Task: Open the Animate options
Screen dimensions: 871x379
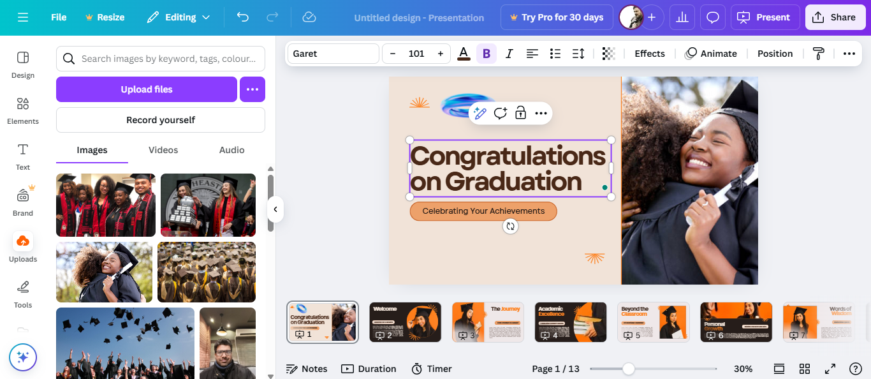Action: coord(710,54)
